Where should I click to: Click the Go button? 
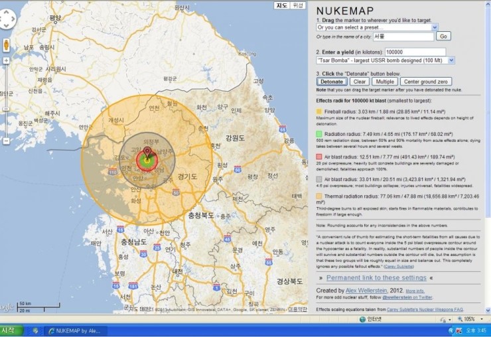coord(443,36)
